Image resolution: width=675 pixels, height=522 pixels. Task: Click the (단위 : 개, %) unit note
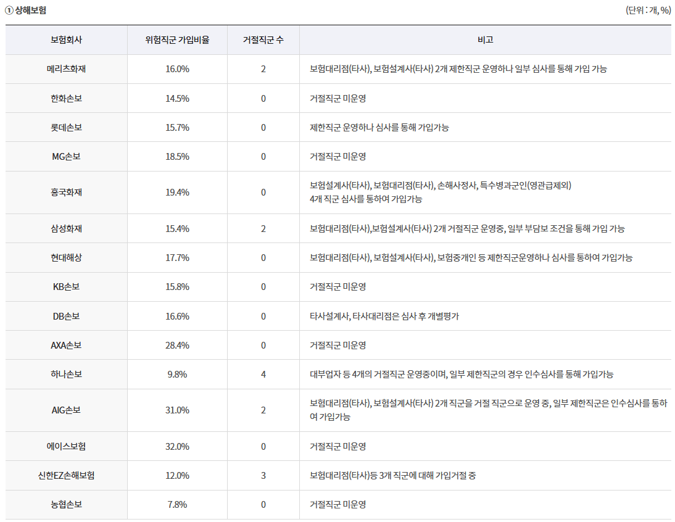648,10
